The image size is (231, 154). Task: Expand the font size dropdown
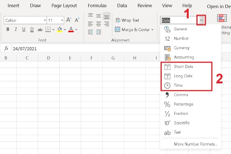point(61,20)
